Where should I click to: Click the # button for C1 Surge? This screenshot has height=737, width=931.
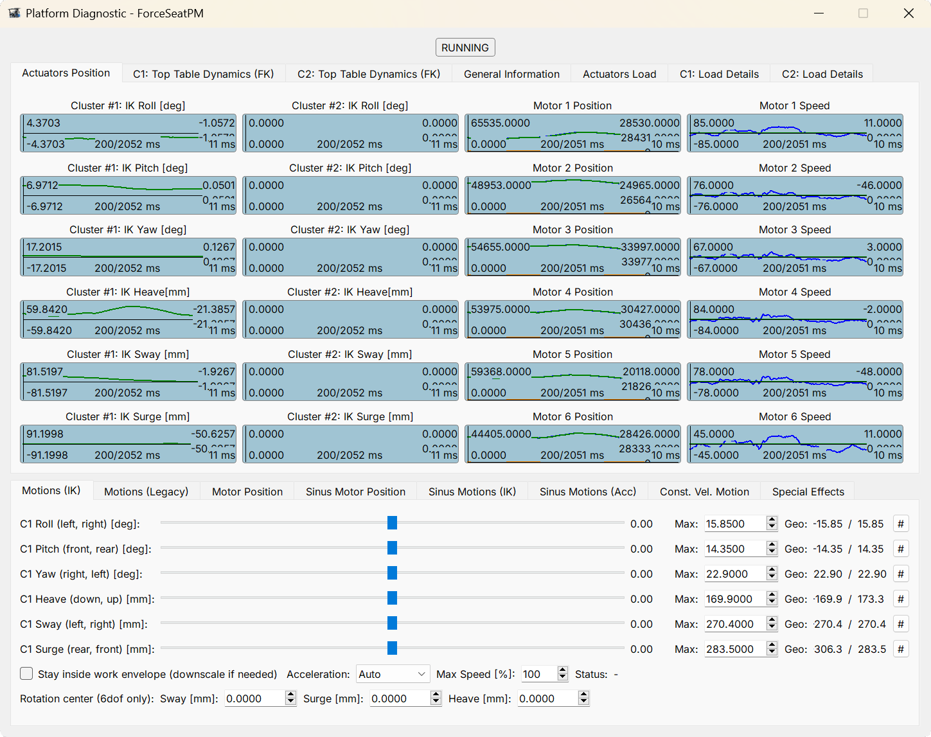coord(901,649)
